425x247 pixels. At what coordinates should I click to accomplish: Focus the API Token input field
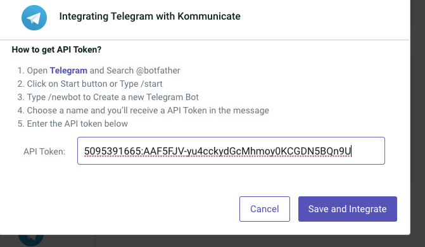click(x=231, y=151)
